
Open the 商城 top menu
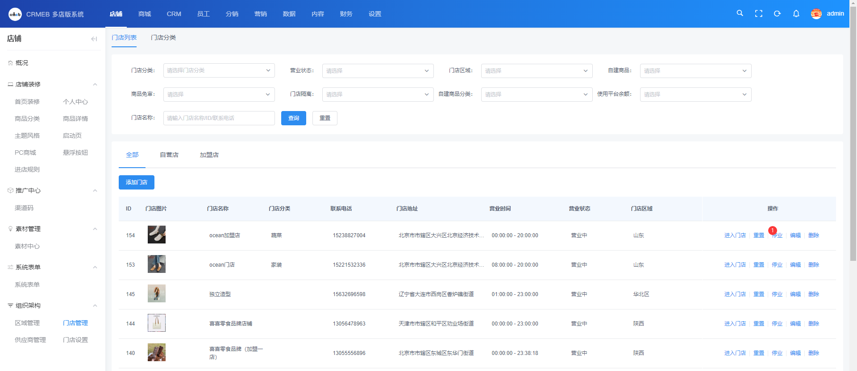pyautogui.click(x=145, y=14)
